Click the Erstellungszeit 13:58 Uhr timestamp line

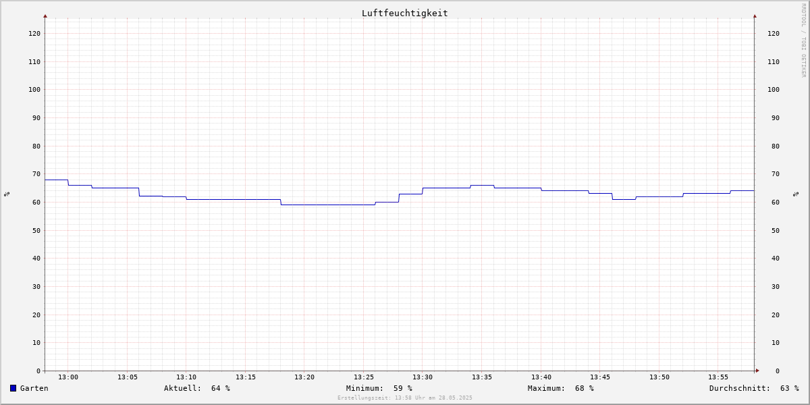click(x=405, y=398)
